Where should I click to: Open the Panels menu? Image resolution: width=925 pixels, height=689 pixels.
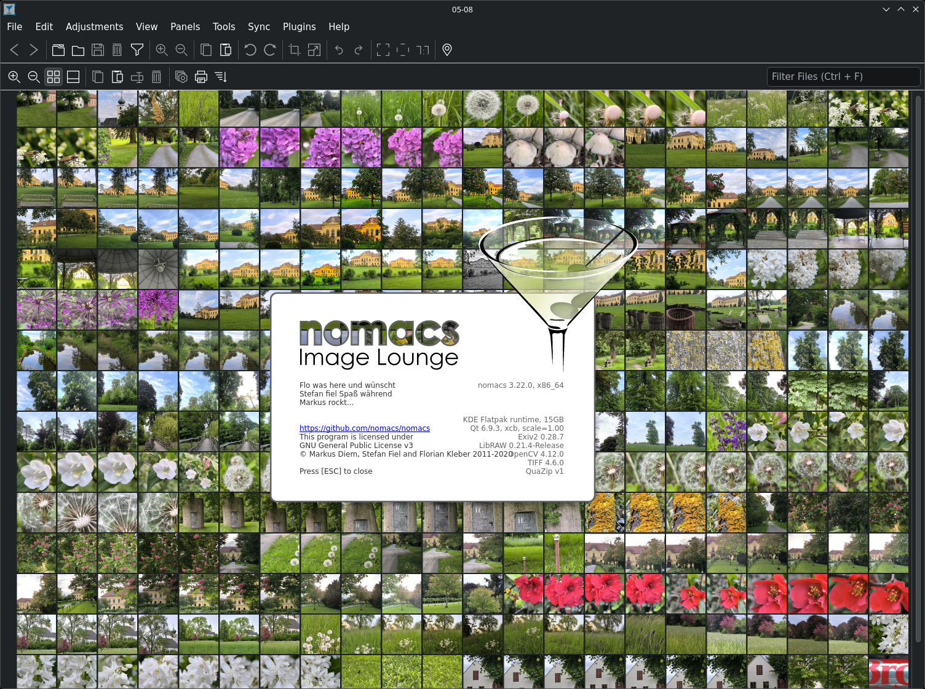click(x=185, y=26)
